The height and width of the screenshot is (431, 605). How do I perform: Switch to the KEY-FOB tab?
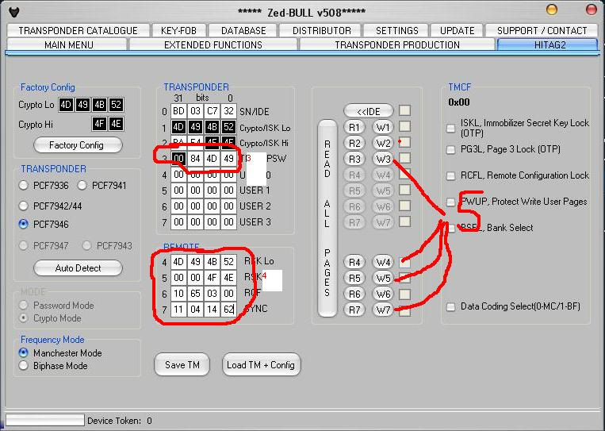178,30
